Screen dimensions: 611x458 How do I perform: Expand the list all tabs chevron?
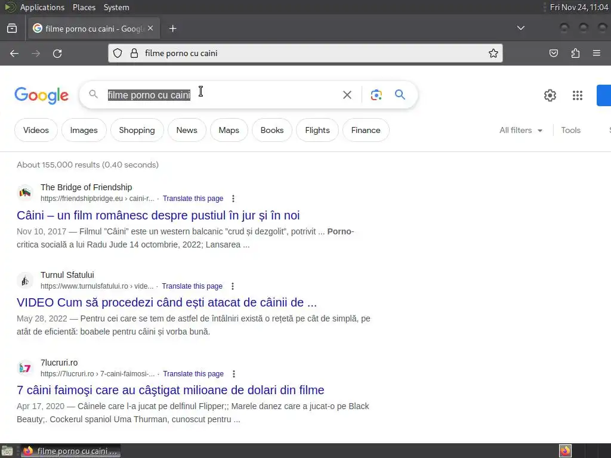coord(520,28)
